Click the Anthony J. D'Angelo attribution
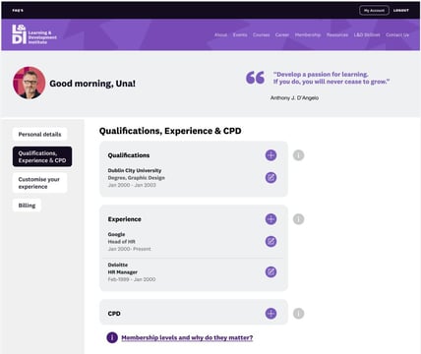 pyautogui.click(x=294, y=97)
